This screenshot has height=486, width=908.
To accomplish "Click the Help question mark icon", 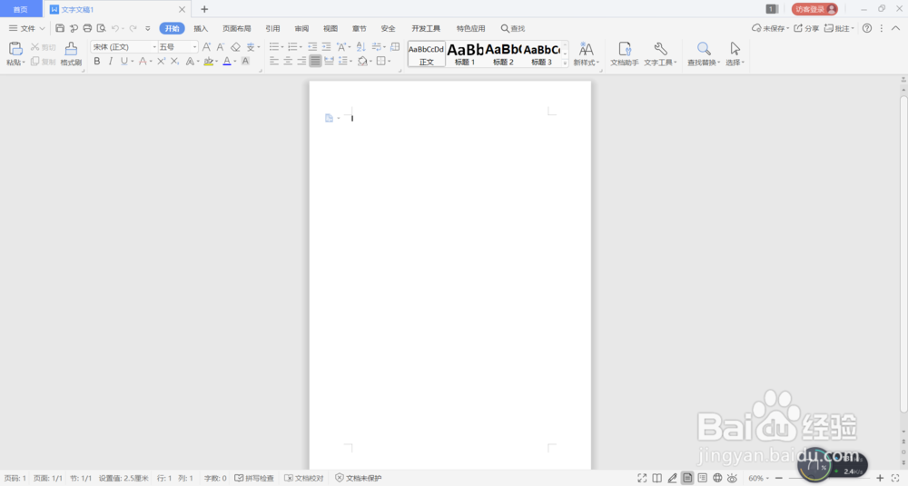I will [867, 28].
